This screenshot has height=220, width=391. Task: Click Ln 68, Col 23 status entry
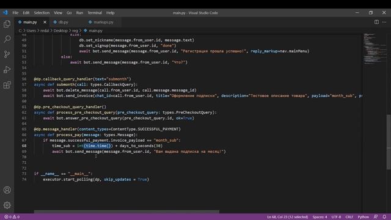tap(288, 217)
